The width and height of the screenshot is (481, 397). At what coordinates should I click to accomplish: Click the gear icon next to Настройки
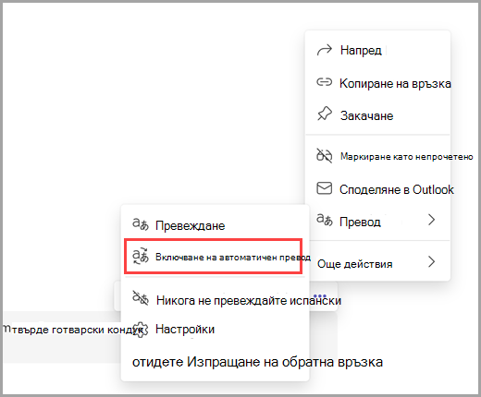pyautogui.click(x=141, y=330)
